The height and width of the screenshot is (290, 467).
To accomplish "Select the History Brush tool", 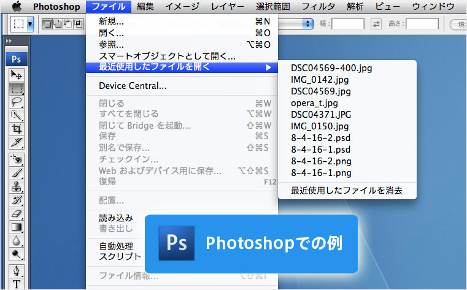I will tap(17, 200).
